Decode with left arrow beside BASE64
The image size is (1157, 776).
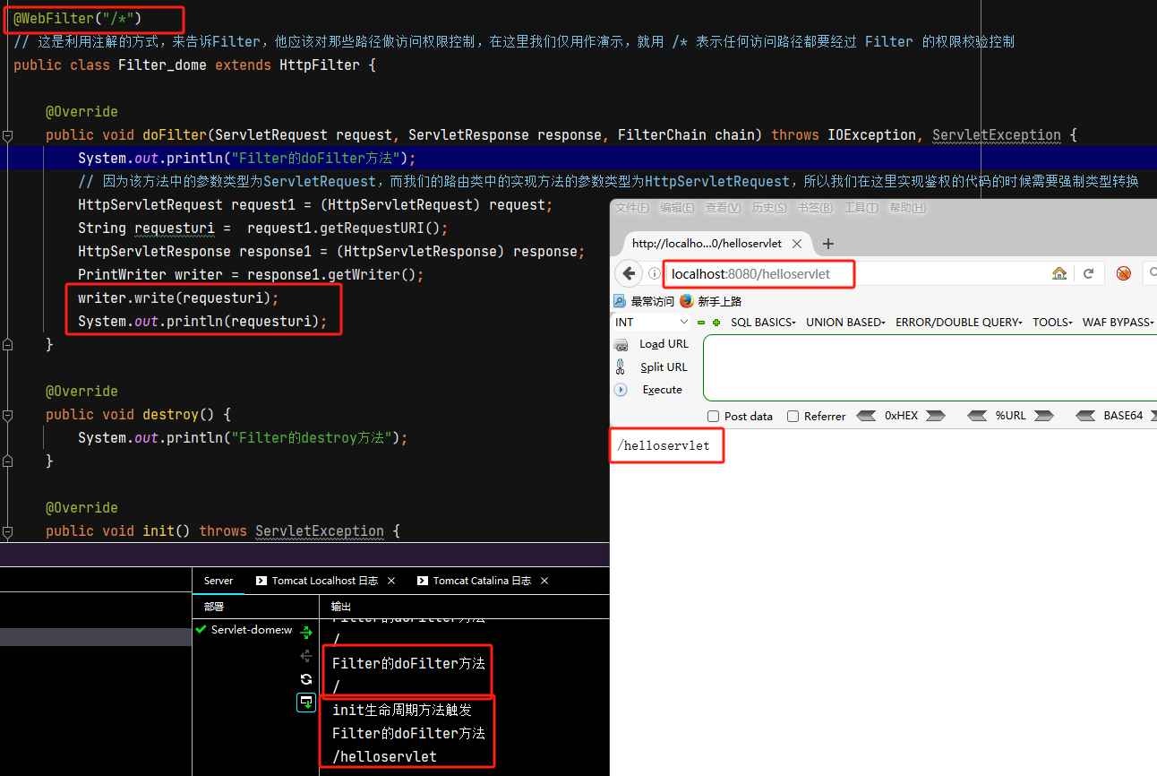pyautogui.click(x=1085, y=416)
